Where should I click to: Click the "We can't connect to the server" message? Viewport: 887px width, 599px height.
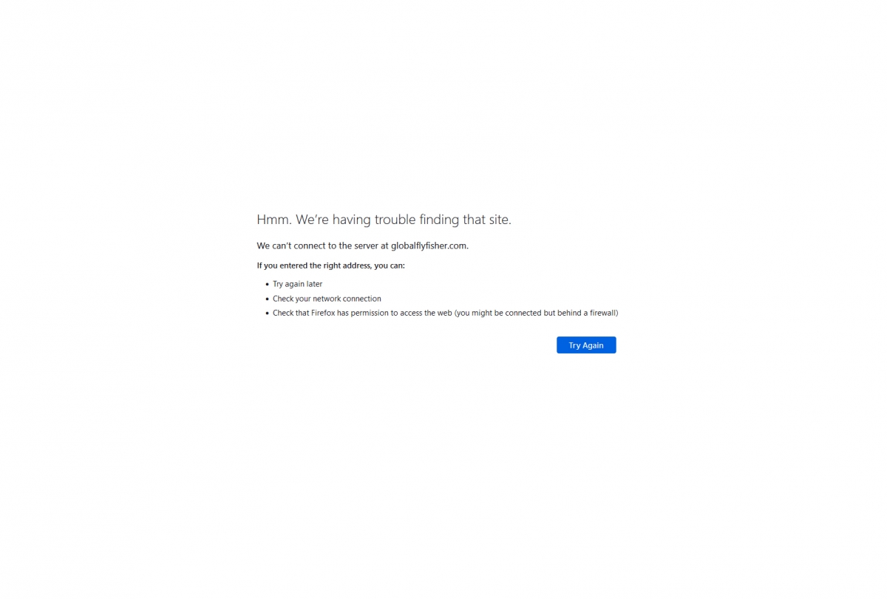pos(362,246)
